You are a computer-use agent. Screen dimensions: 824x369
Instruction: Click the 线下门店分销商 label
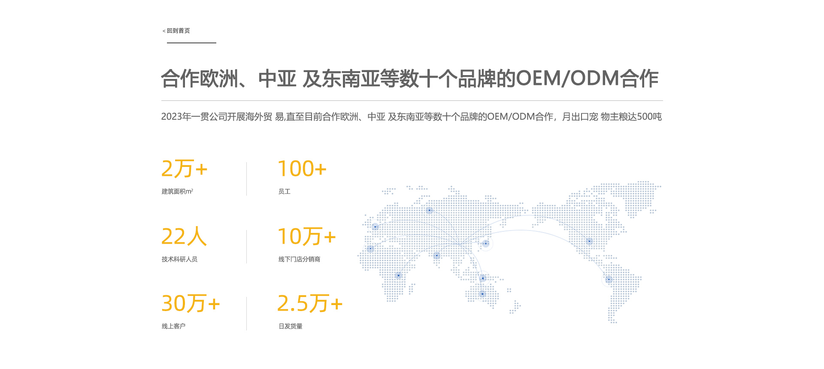pos(299,259)
